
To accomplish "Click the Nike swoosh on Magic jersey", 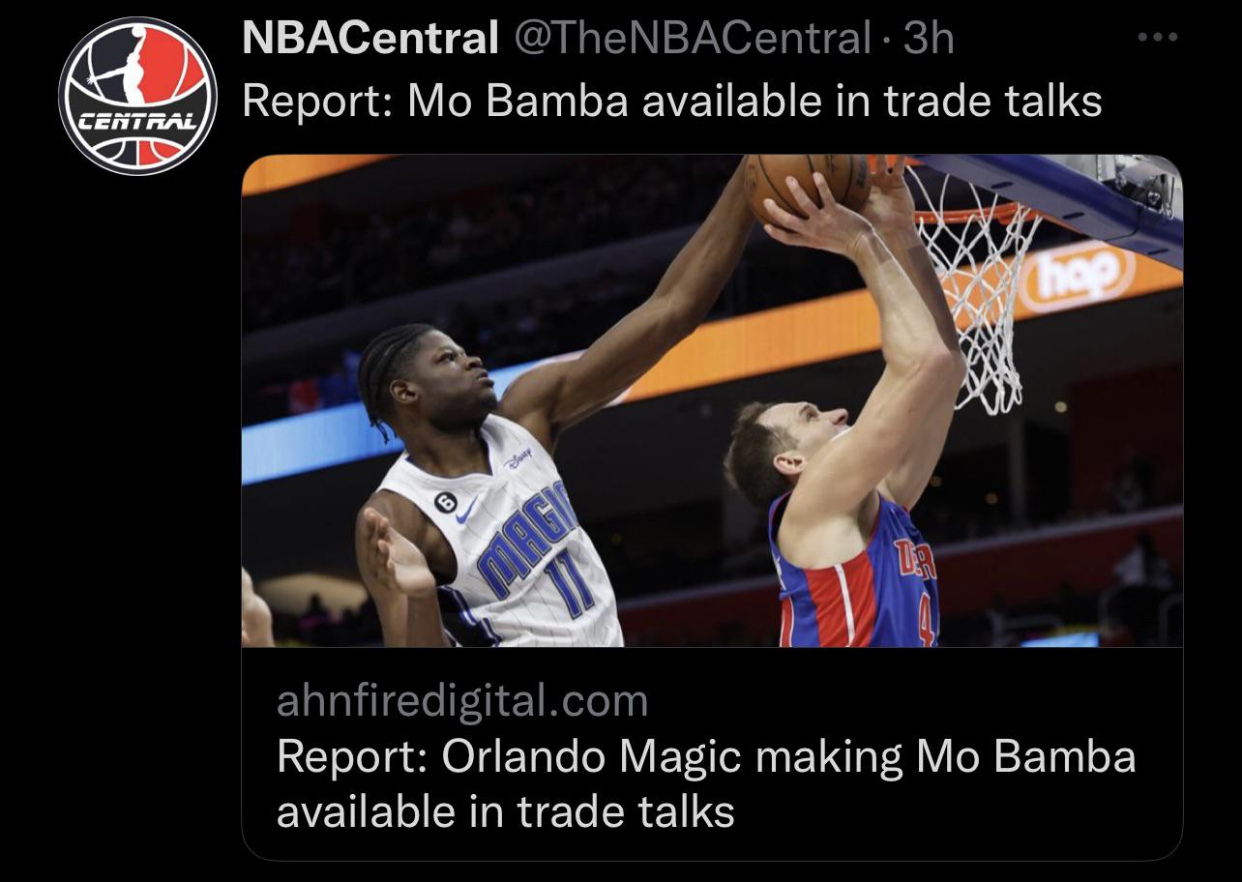I will [x=465, y=512].
